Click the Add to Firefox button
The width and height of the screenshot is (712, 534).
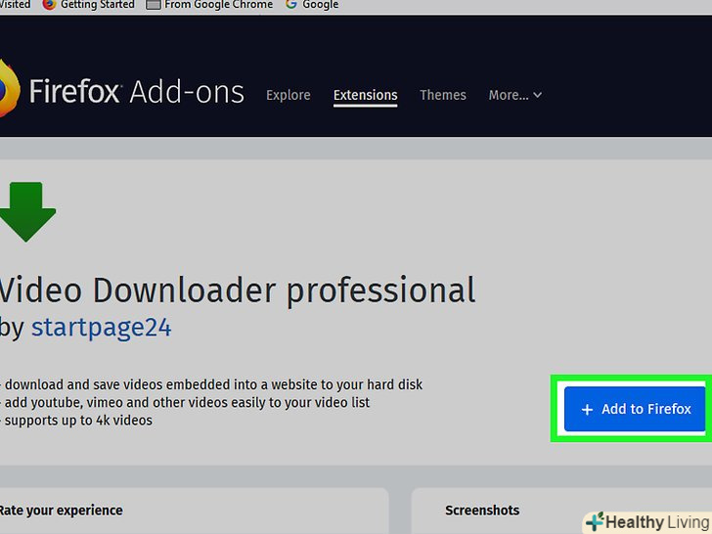635,409
